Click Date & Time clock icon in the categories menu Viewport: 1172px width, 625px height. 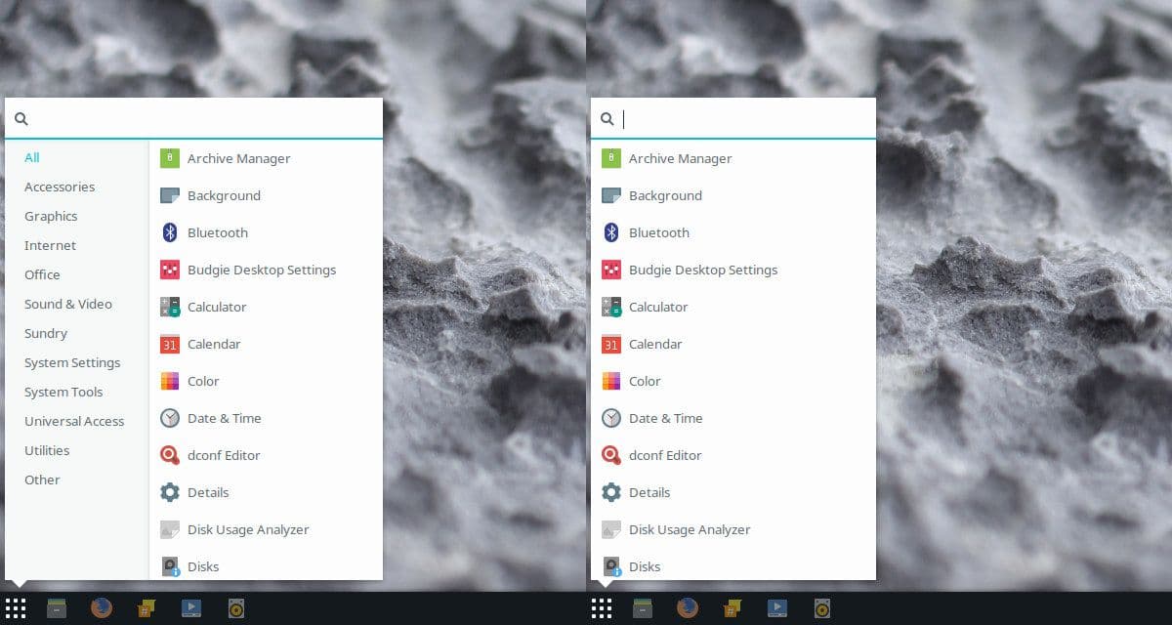[x=170, y=418]
